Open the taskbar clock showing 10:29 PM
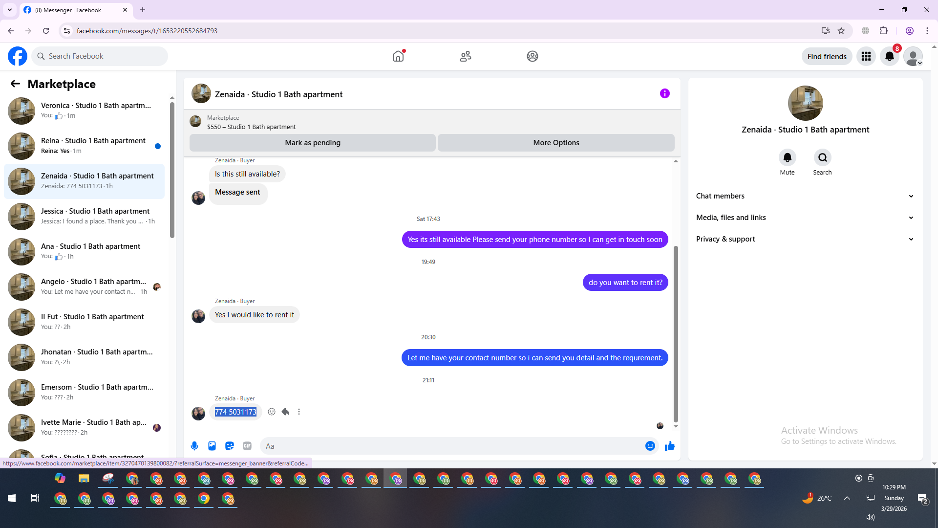938x528 pixels. (894, 498)
